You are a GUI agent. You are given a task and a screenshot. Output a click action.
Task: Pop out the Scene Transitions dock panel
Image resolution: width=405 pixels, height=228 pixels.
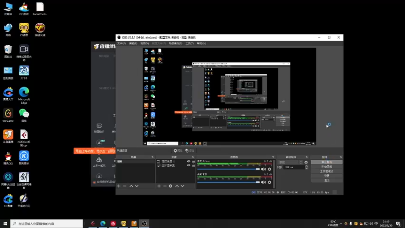point(307,157)
